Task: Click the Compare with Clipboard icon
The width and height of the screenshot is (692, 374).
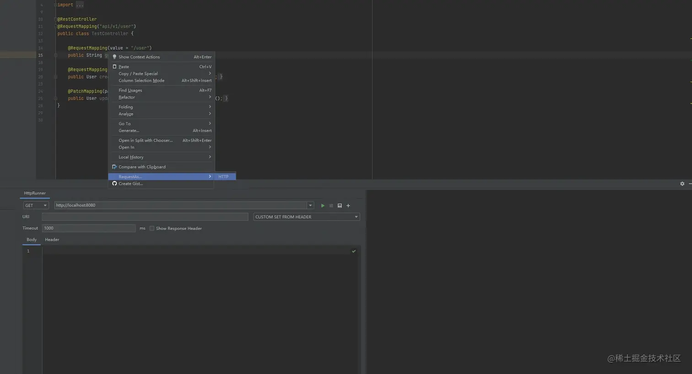Action: [x=114, y=167]
